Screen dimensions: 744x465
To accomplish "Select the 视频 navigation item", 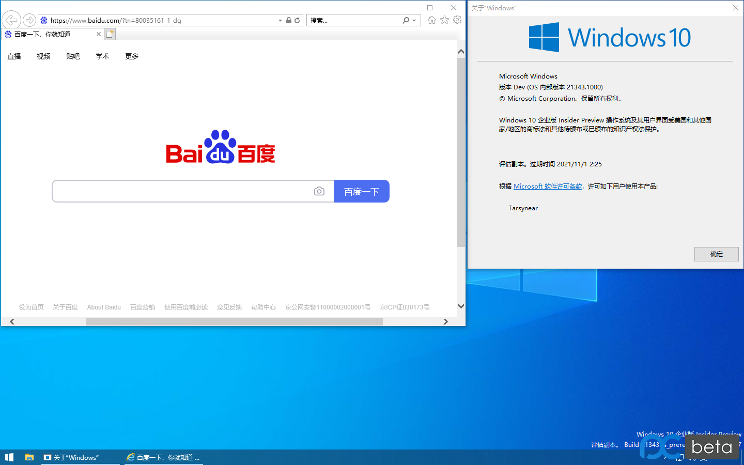I will 43,56.
